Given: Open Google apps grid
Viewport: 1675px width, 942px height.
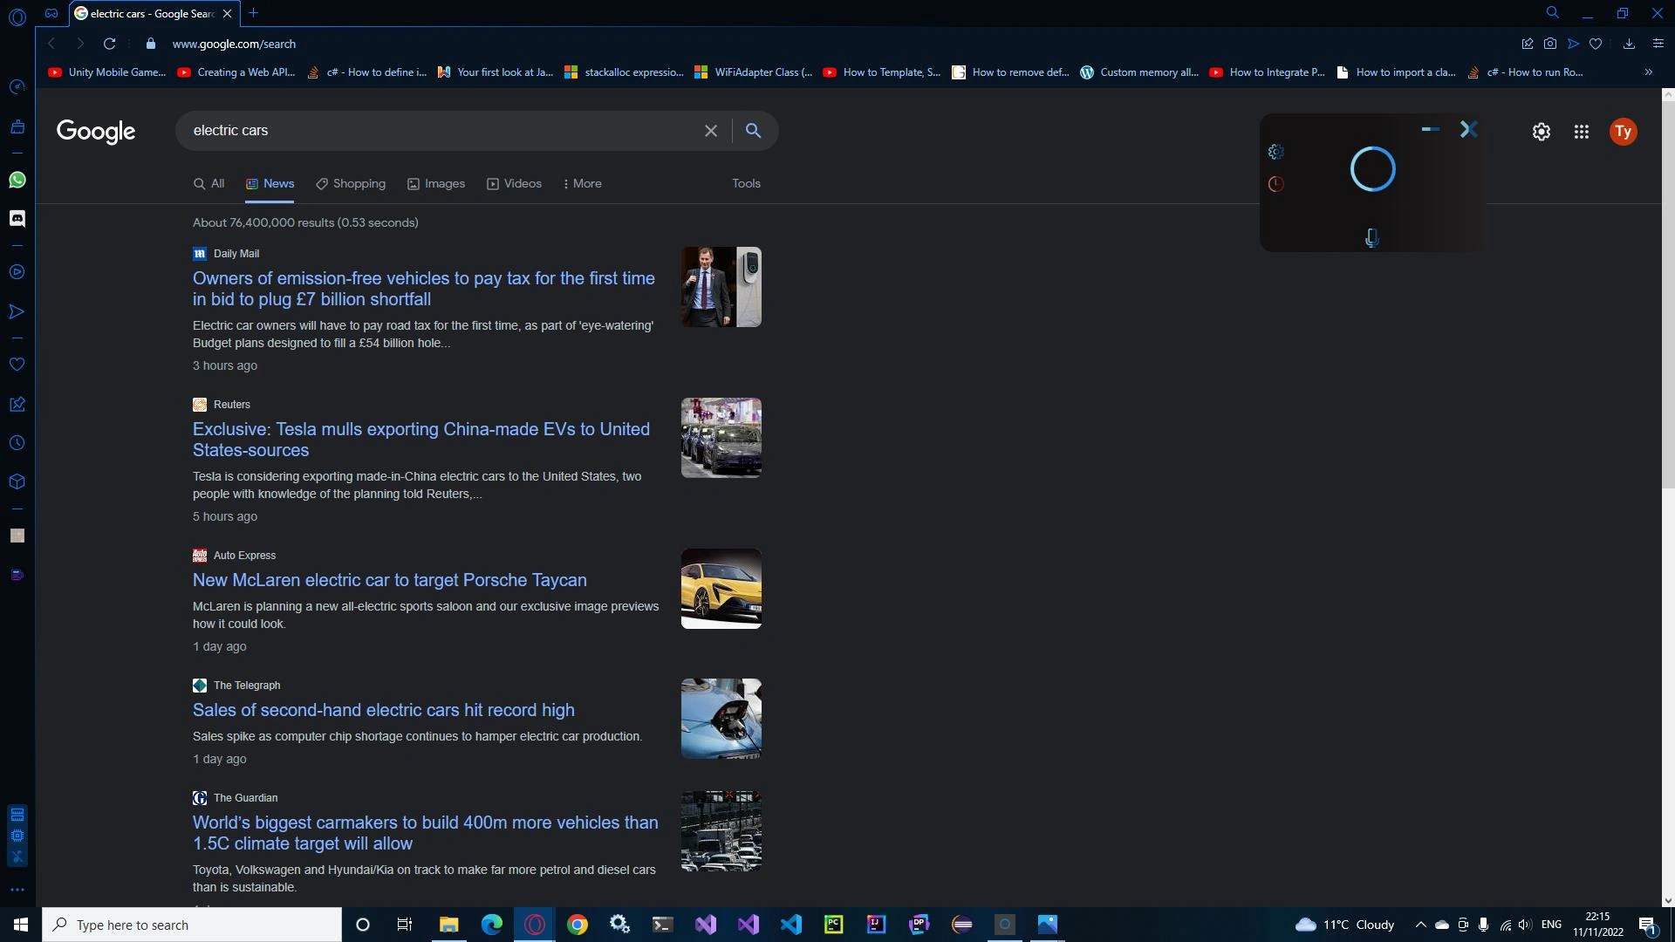Looking at the screenshot, I should (x=1582, y=132).
